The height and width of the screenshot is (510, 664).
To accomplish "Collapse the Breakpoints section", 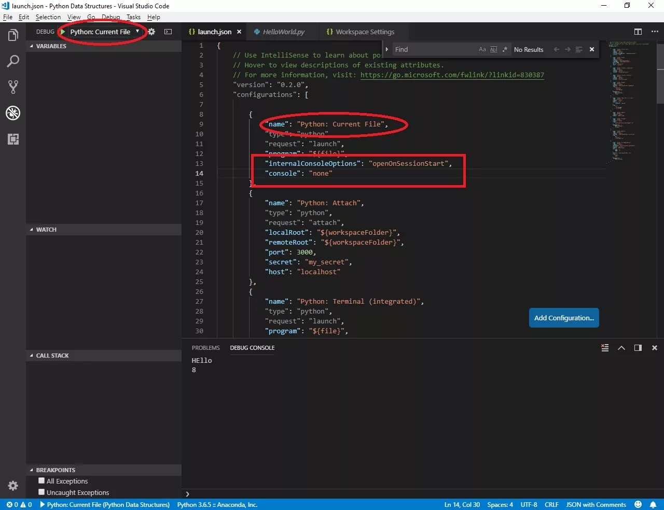I will pos(104,470).
